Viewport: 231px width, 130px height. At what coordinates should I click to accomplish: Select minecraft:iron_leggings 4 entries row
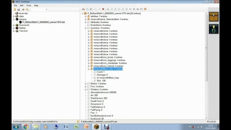coord(109,60)
